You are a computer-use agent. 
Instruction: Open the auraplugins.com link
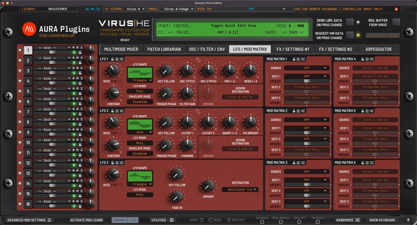57,35
